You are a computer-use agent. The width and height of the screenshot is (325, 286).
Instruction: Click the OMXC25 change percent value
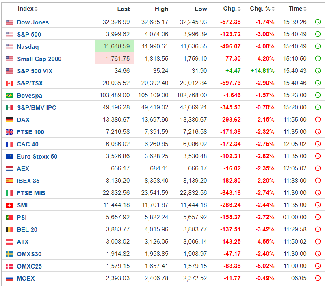(265, 266)
